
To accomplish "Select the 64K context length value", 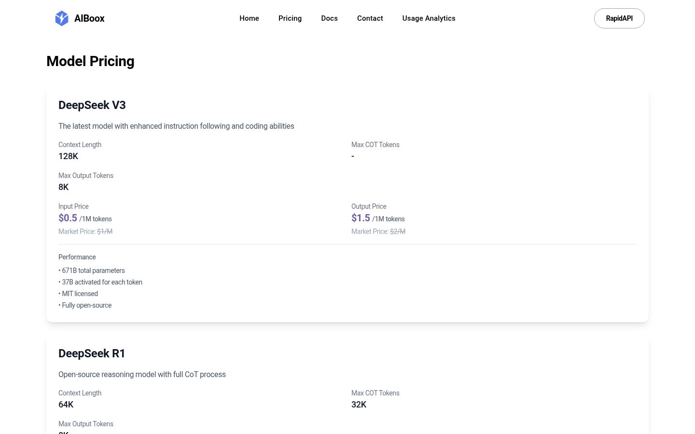I will [66, 405].
